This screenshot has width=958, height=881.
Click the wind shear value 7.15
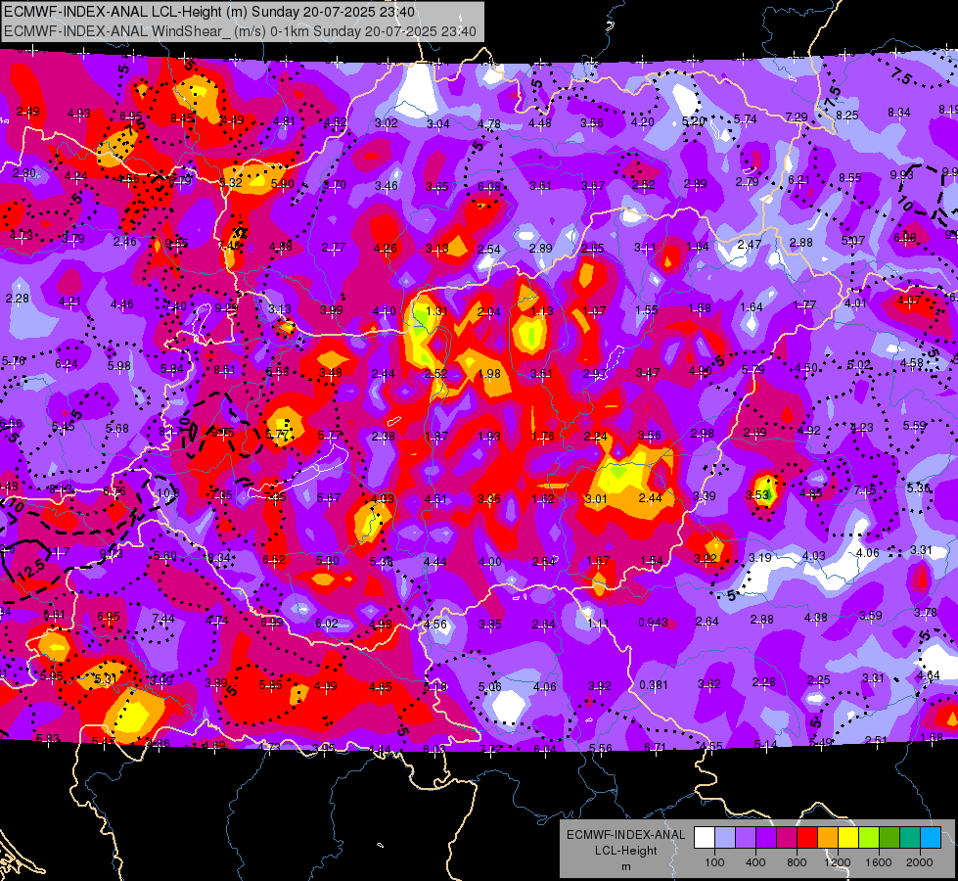tap(864, 489)
